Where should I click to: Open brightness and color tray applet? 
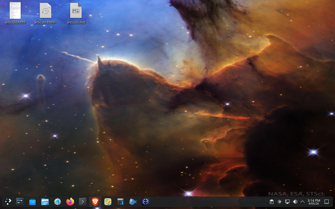pos(280,202)
